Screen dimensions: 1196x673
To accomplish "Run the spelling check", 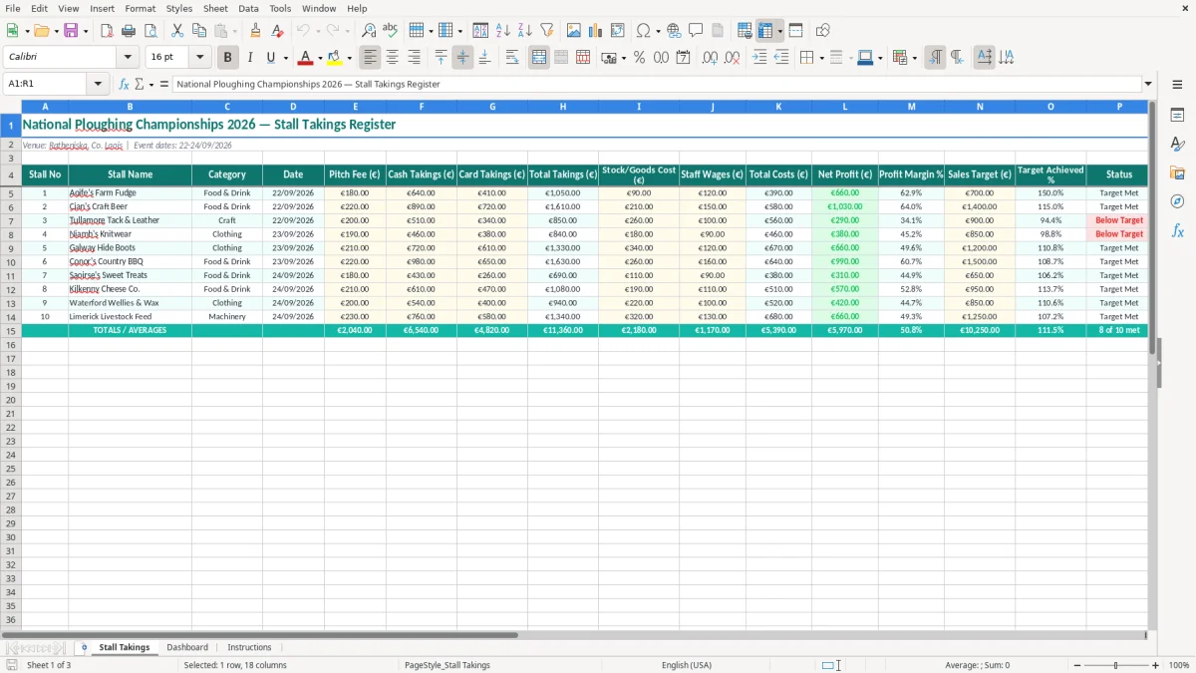I will coord(391,31).
